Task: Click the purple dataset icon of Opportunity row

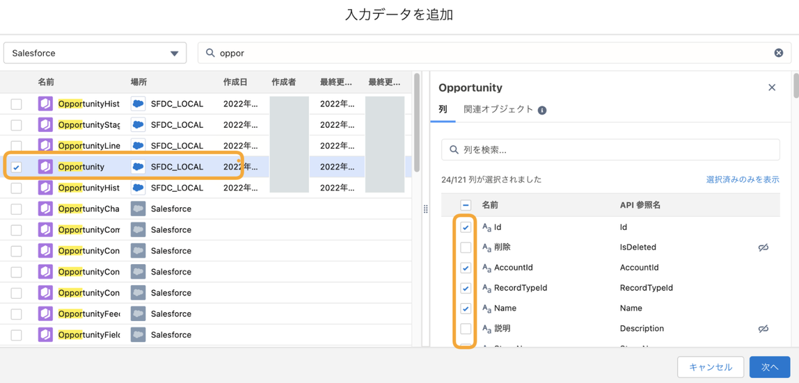Action: coord(45,167)
